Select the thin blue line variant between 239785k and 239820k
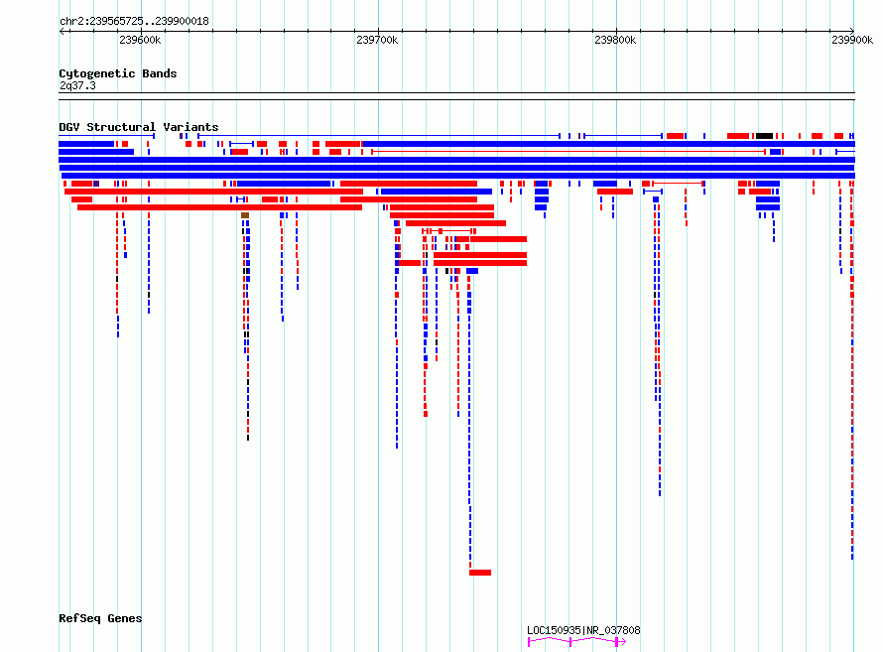This screenshot has width=883, height=652. coord(623,136)
